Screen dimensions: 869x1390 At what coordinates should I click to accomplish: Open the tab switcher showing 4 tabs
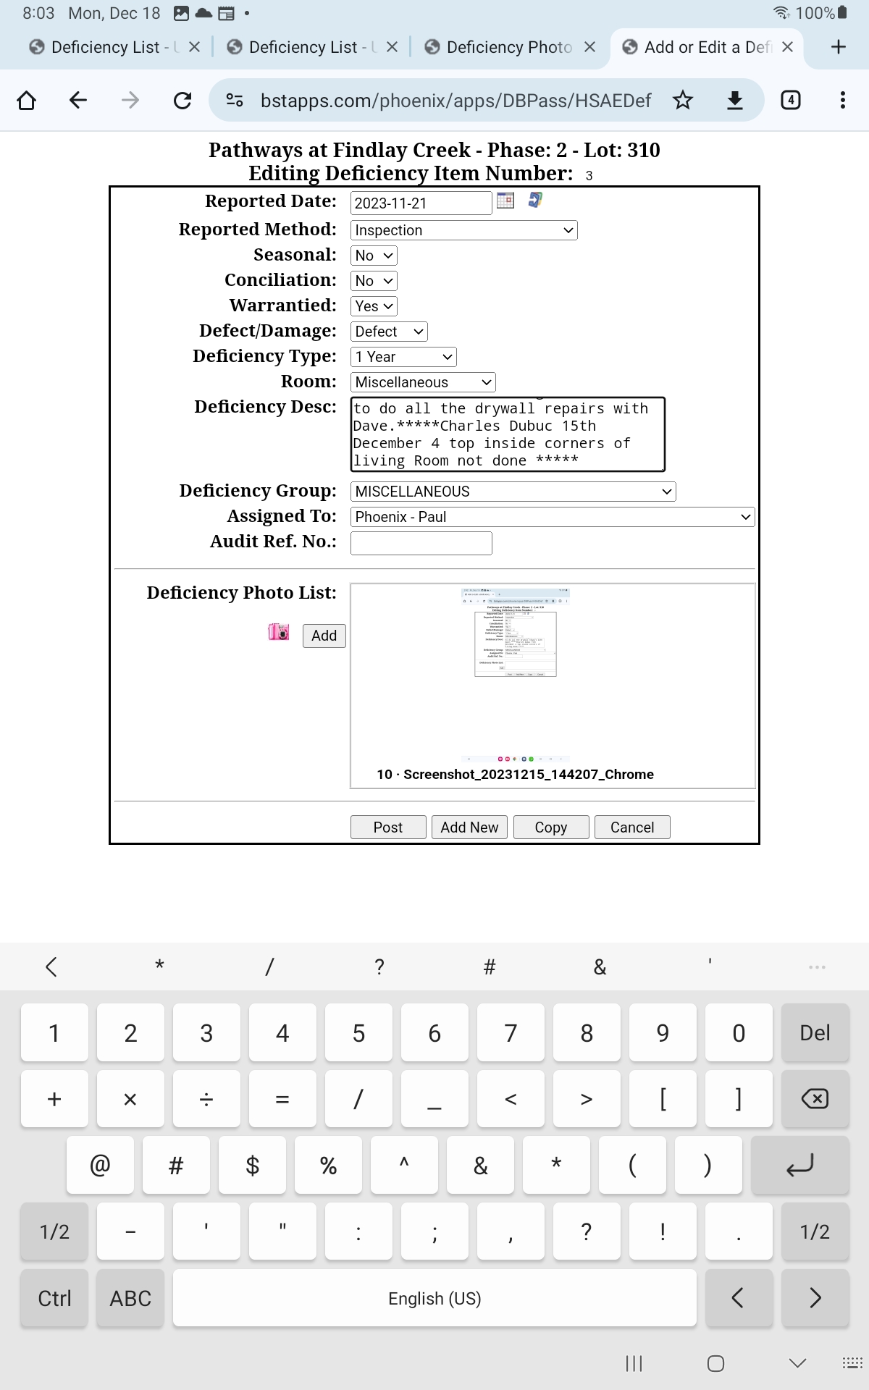(791, 100)
